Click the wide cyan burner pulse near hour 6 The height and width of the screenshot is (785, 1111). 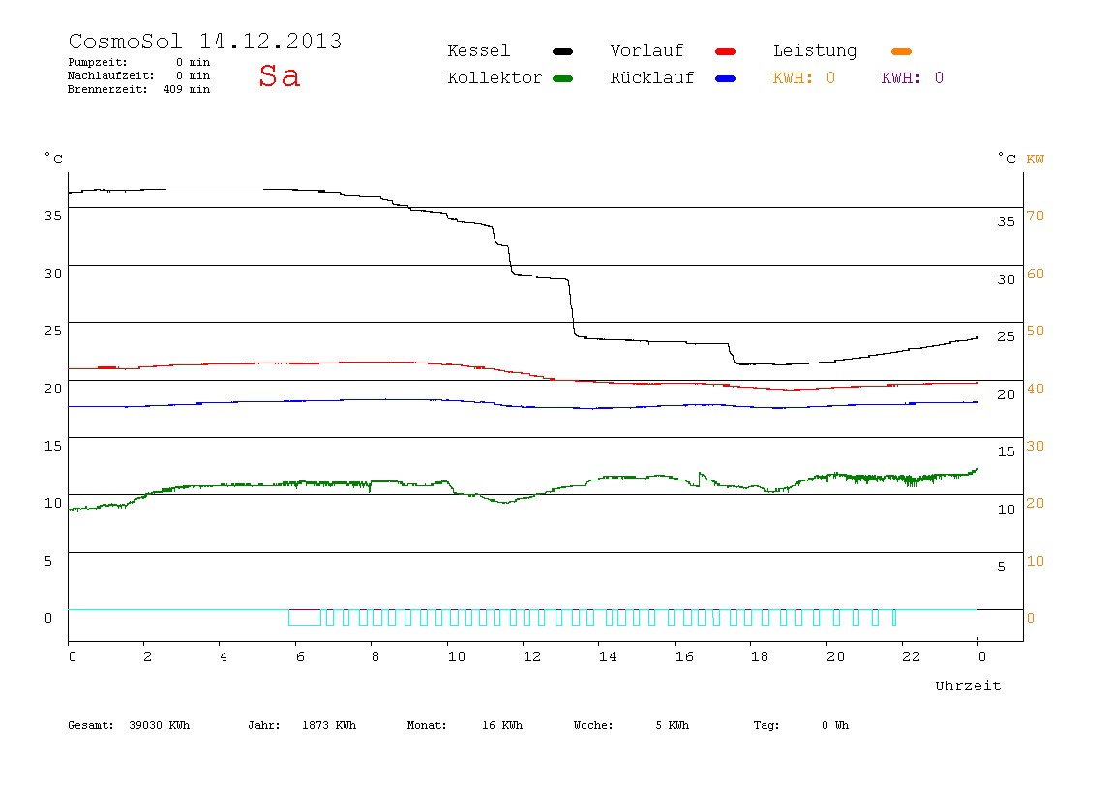(x=305, y=617)
